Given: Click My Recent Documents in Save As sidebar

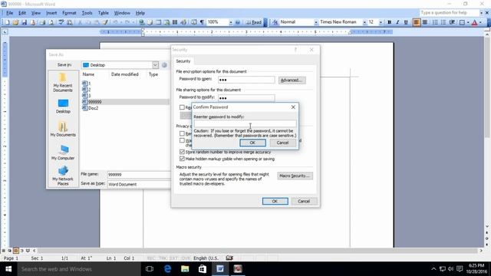Looking at the screenshot, I should (63, 82).
